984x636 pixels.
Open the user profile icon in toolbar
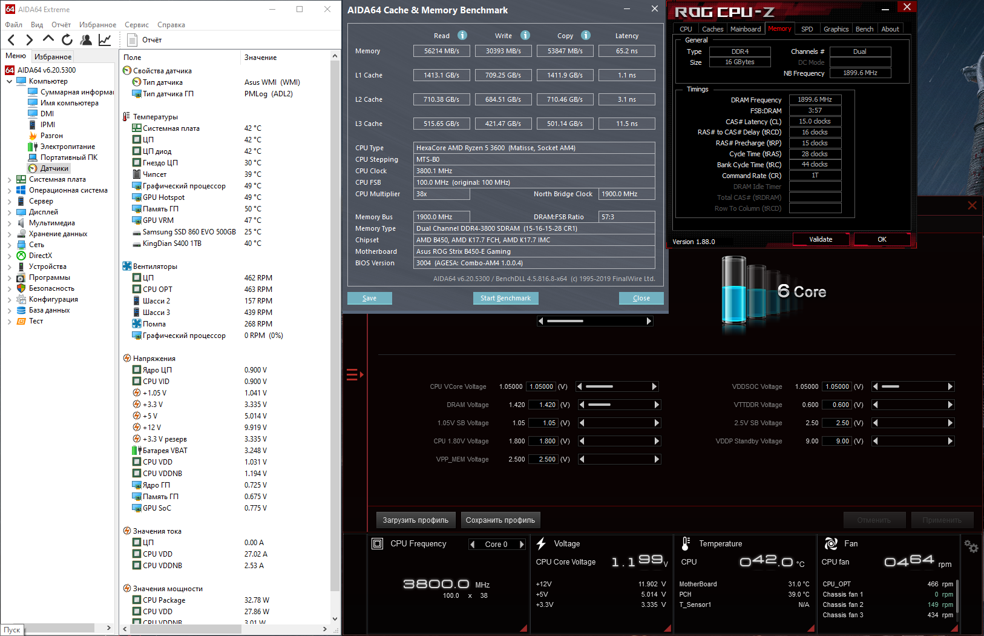tap(86, 40)
